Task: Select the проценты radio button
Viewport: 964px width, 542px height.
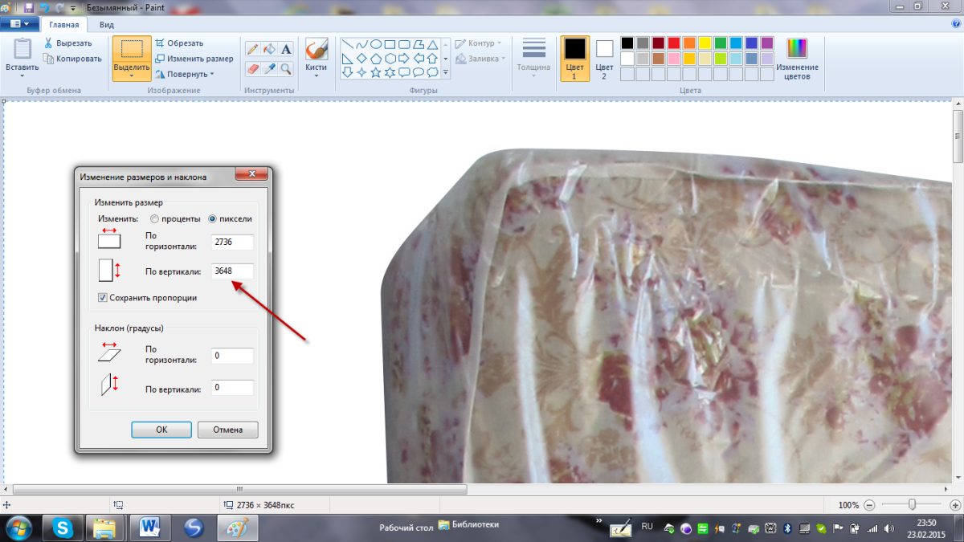Action: point(154,218)
